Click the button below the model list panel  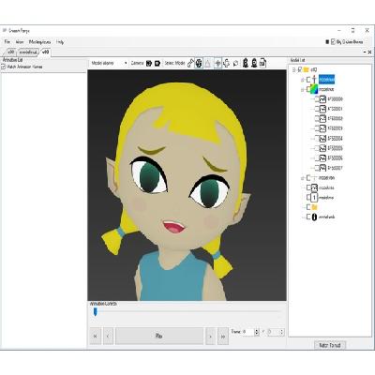pos(330,345)
